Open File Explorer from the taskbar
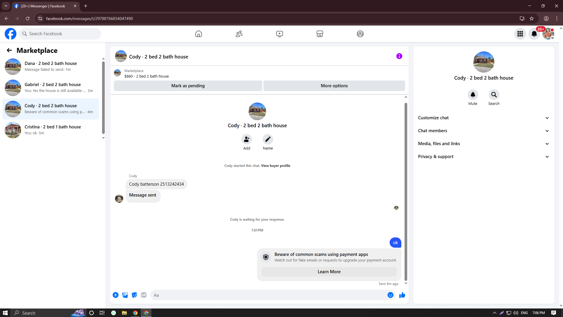The image size is (563, 317). [x=124, y=313]
